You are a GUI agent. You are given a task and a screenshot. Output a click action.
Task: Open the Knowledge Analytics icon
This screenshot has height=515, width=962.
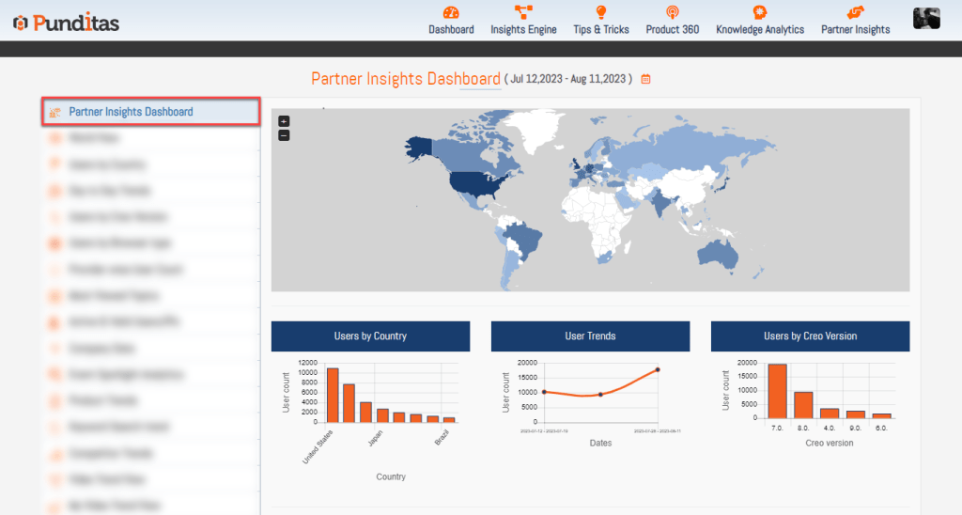pos(759,12)
